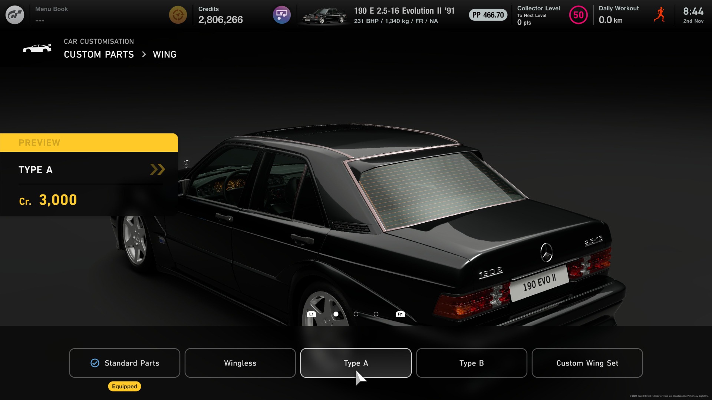
Task: Select the first filled camera view dot
Action: tap(336, 314)
